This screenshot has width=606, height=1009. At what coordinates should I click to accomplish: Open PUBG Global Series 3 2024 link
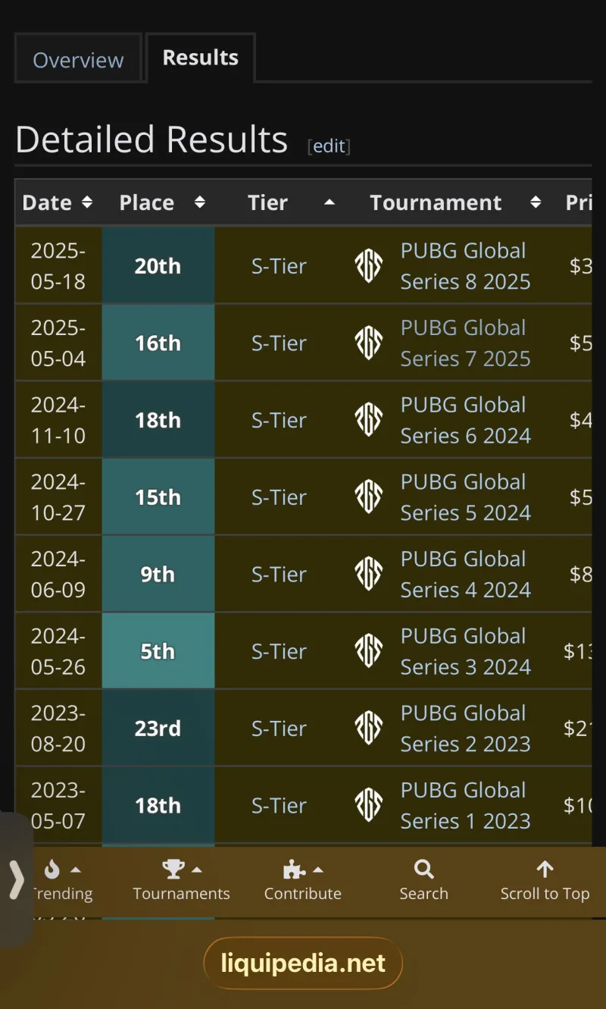[x=464, y=651]
